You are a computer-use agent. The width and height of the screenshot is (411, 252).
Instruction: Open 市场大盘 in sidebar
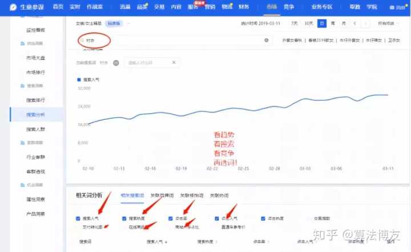[x=35, y=58]
